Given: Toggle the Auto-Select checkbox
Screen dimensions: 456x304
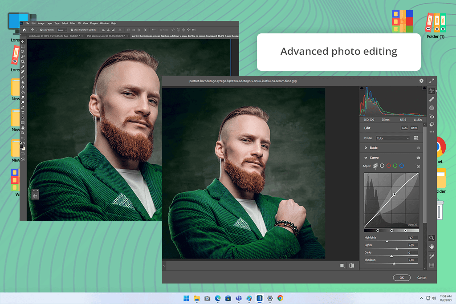Looking at the screenshot, I should coord(41,30).
